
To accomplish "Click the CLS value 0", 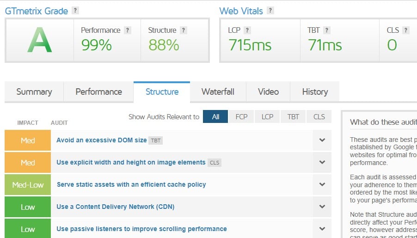I will [x=392, y=45].
